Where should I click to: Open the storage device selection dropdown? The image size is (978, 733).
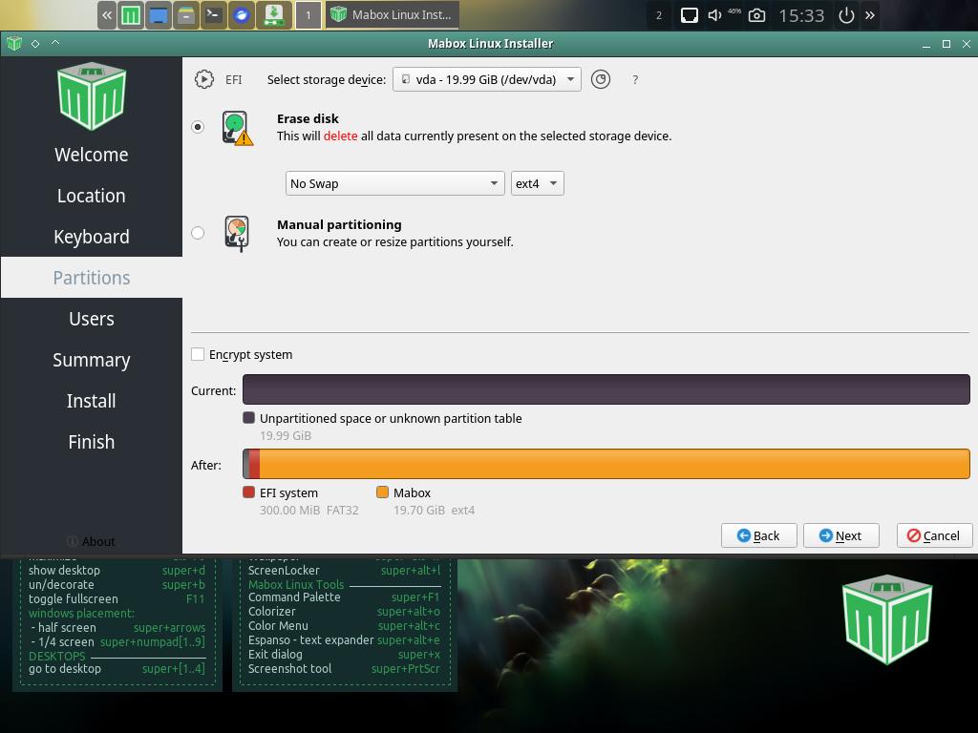486,79
